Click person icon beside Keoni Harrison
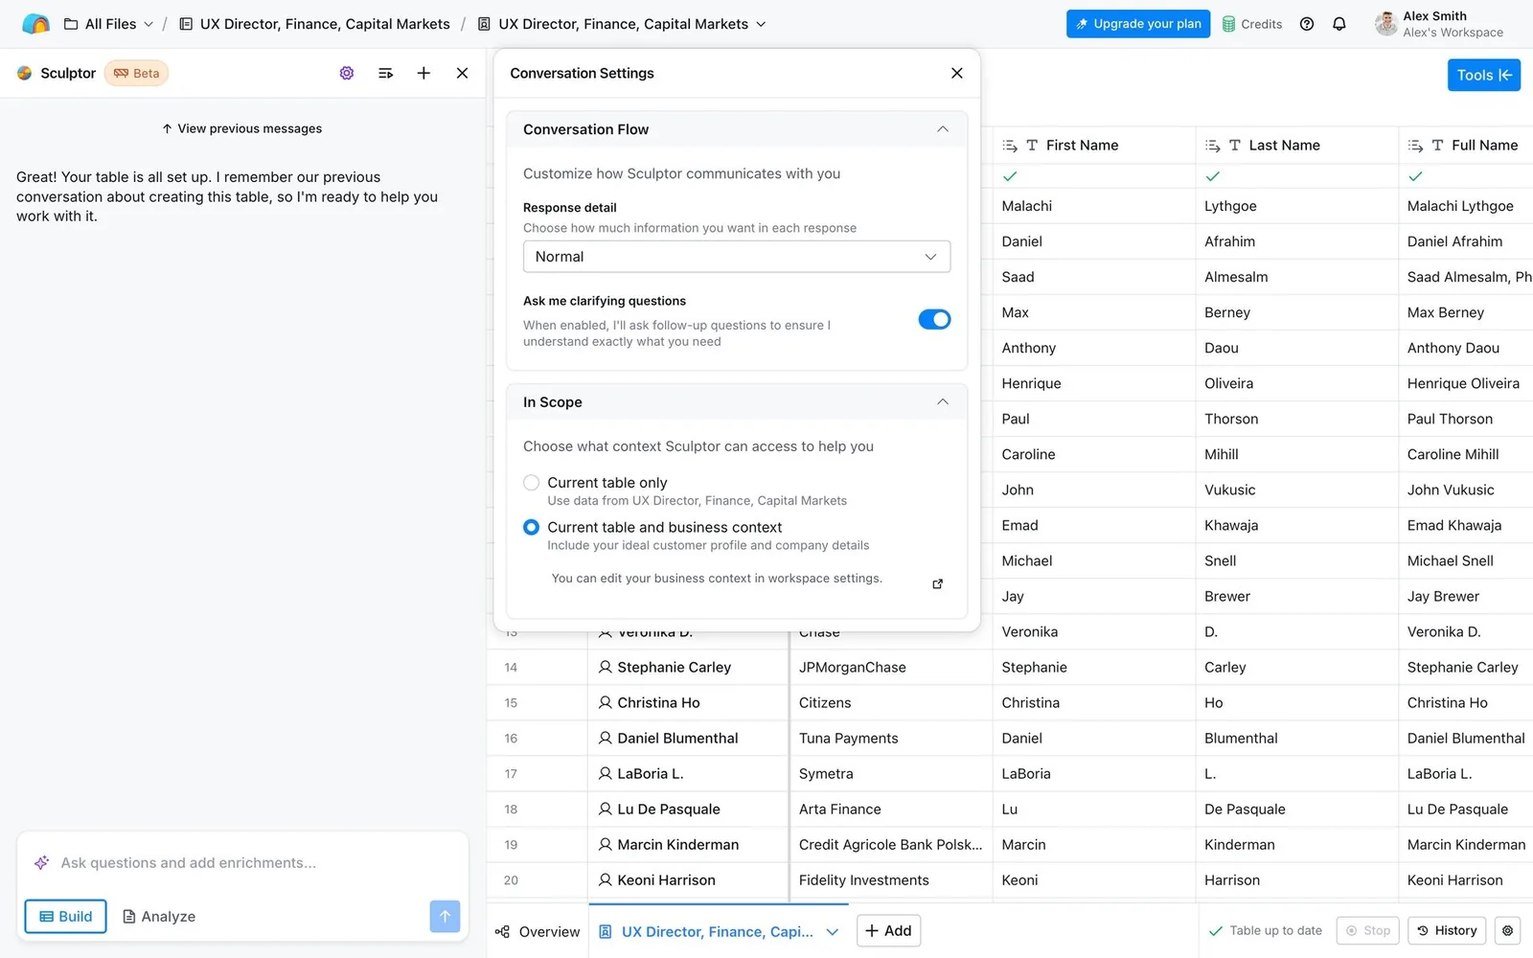 tap(605, 879)
